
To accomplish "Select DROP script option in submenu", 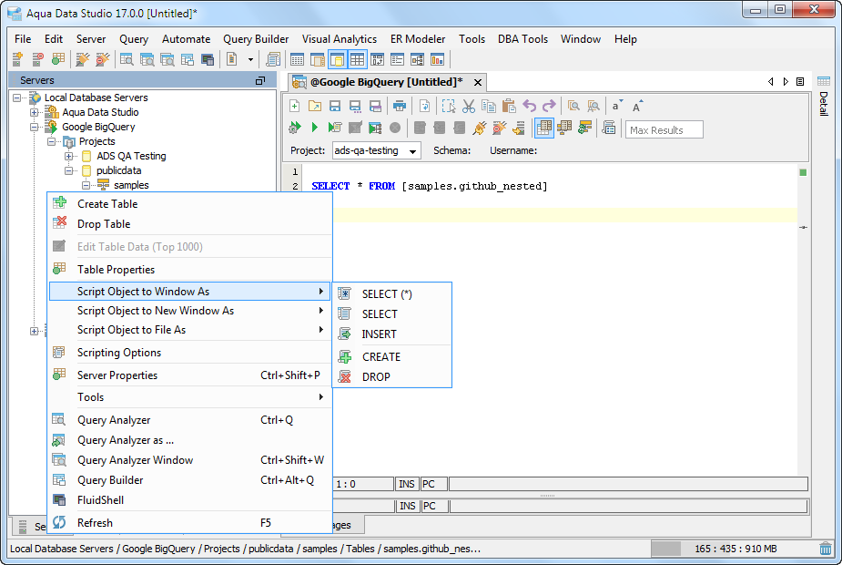I will point(392,376).
